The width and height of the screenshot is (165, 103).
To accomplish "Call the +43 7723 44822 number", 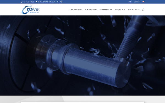I will [28, 2].
